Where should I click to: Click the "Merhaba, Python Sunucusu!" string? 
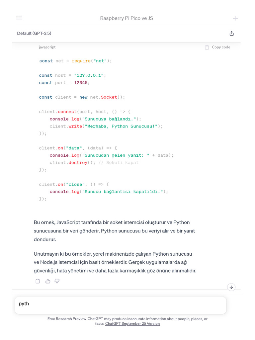click(x=121, y=126)
